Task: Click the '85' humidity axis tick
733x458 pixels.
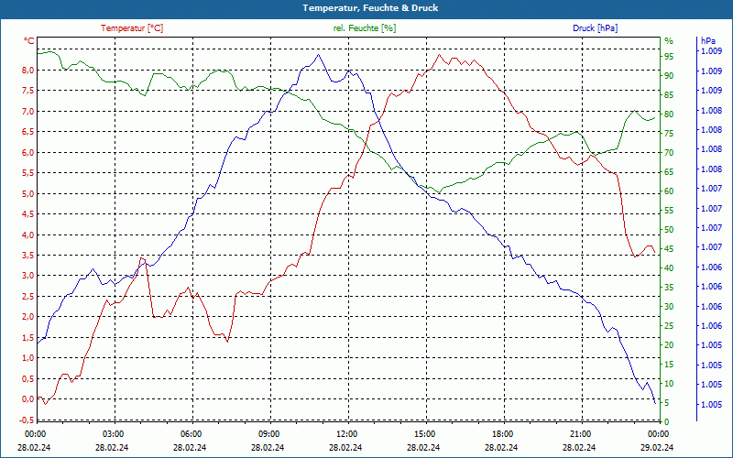Action: (669, 95)
